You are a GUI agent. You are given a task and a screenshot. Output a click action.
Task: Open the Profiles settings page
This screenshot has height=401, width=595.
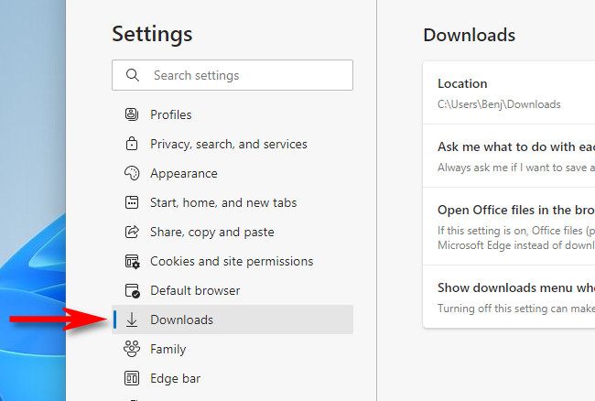(233, 114)
